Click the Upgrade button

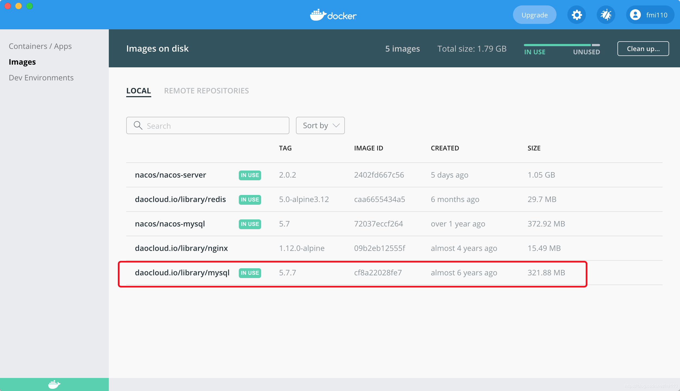534,15
